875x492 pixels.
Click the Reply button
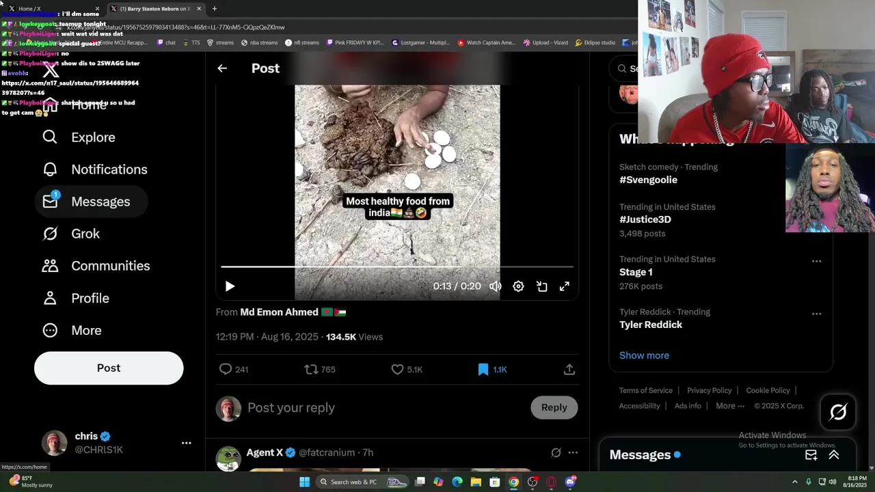pos(554,408)
